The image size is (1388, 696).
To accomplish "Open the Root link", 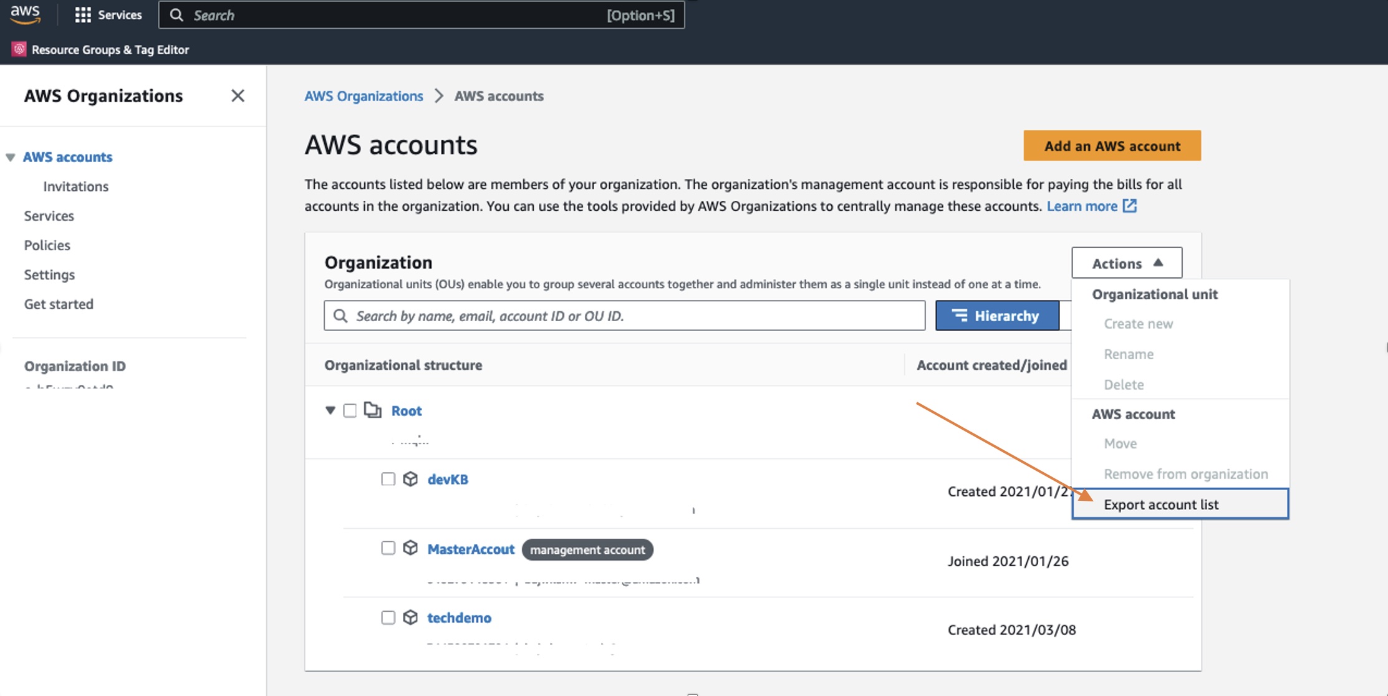I will point(406,410).
